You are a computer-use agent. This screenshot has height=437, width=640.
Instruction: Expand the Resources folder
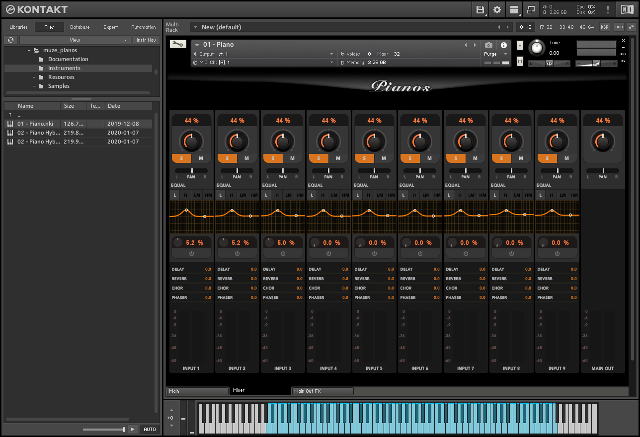click(34, 77)
